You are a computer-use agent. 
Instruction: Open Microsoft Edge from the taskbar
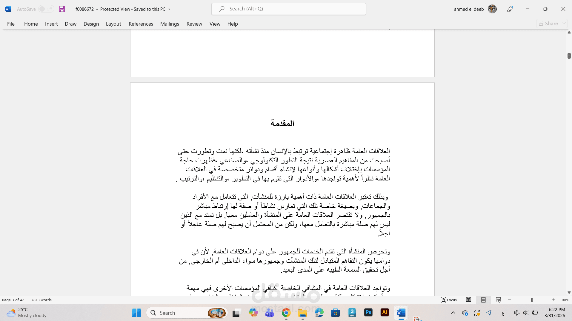319,313
